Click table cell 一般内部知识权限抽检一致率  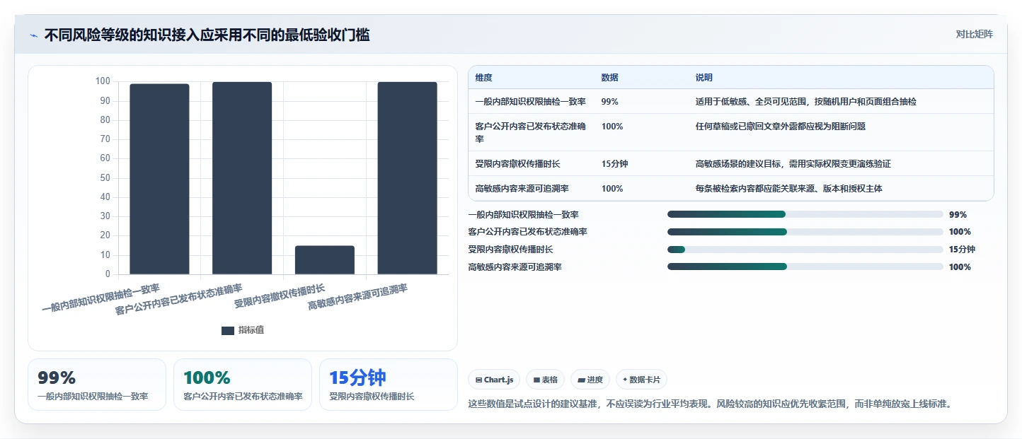pyautogui.click(x=530, y=102)
